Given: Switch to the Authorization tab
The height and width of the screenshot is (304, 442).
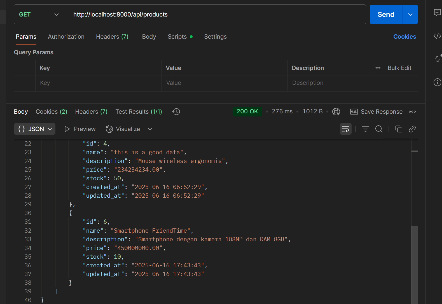Looking at the screenshot, I should pos(66,37).
